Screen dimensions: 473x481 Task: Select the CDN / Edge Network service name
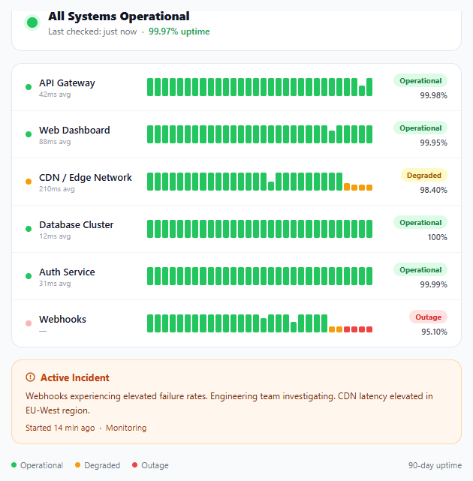pyautogui.click(x=86, y=177)
